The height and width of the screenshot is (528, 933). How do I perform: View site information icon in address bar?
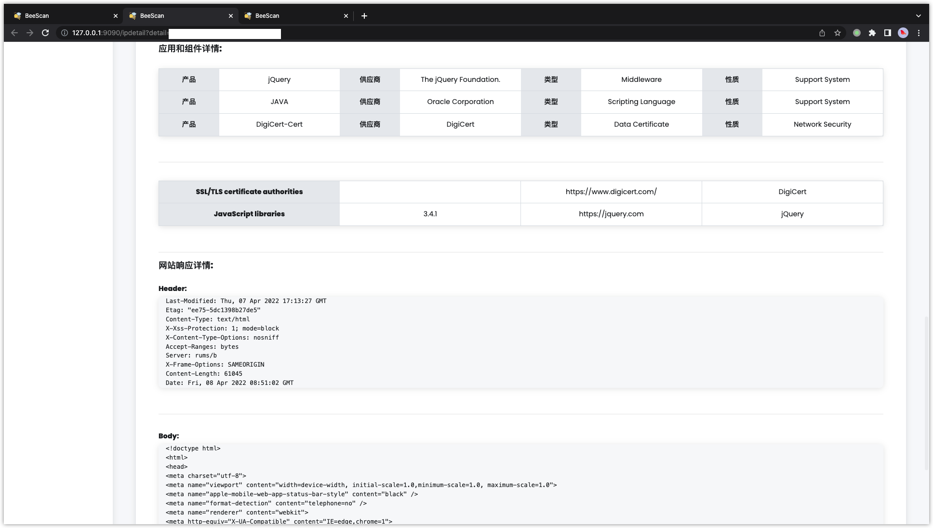(64, 33)
